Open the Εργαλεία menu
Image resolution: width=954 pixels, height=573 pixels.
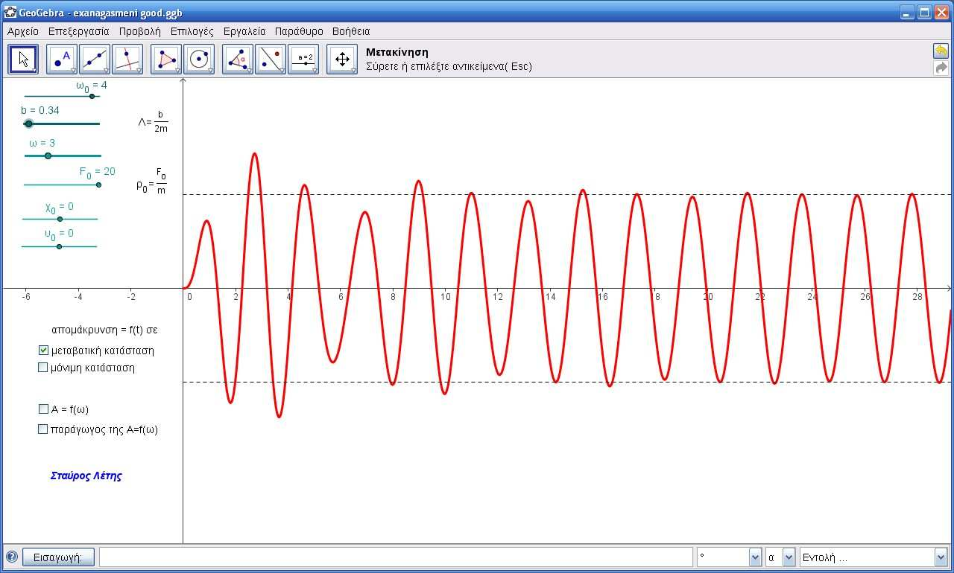(x=244, y=31)
